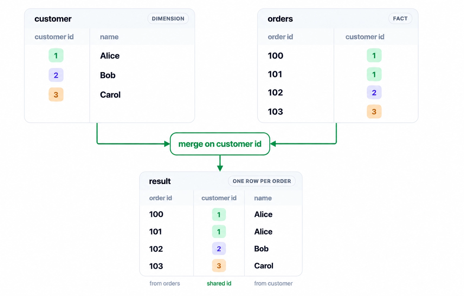Click the shared id label
464x296 pixels.
tap(219, 283)
